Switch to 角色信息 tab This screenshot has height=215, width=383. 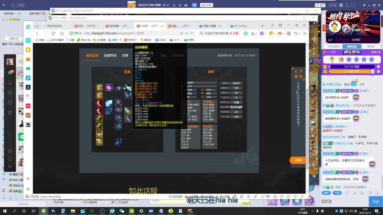[92, 56]
